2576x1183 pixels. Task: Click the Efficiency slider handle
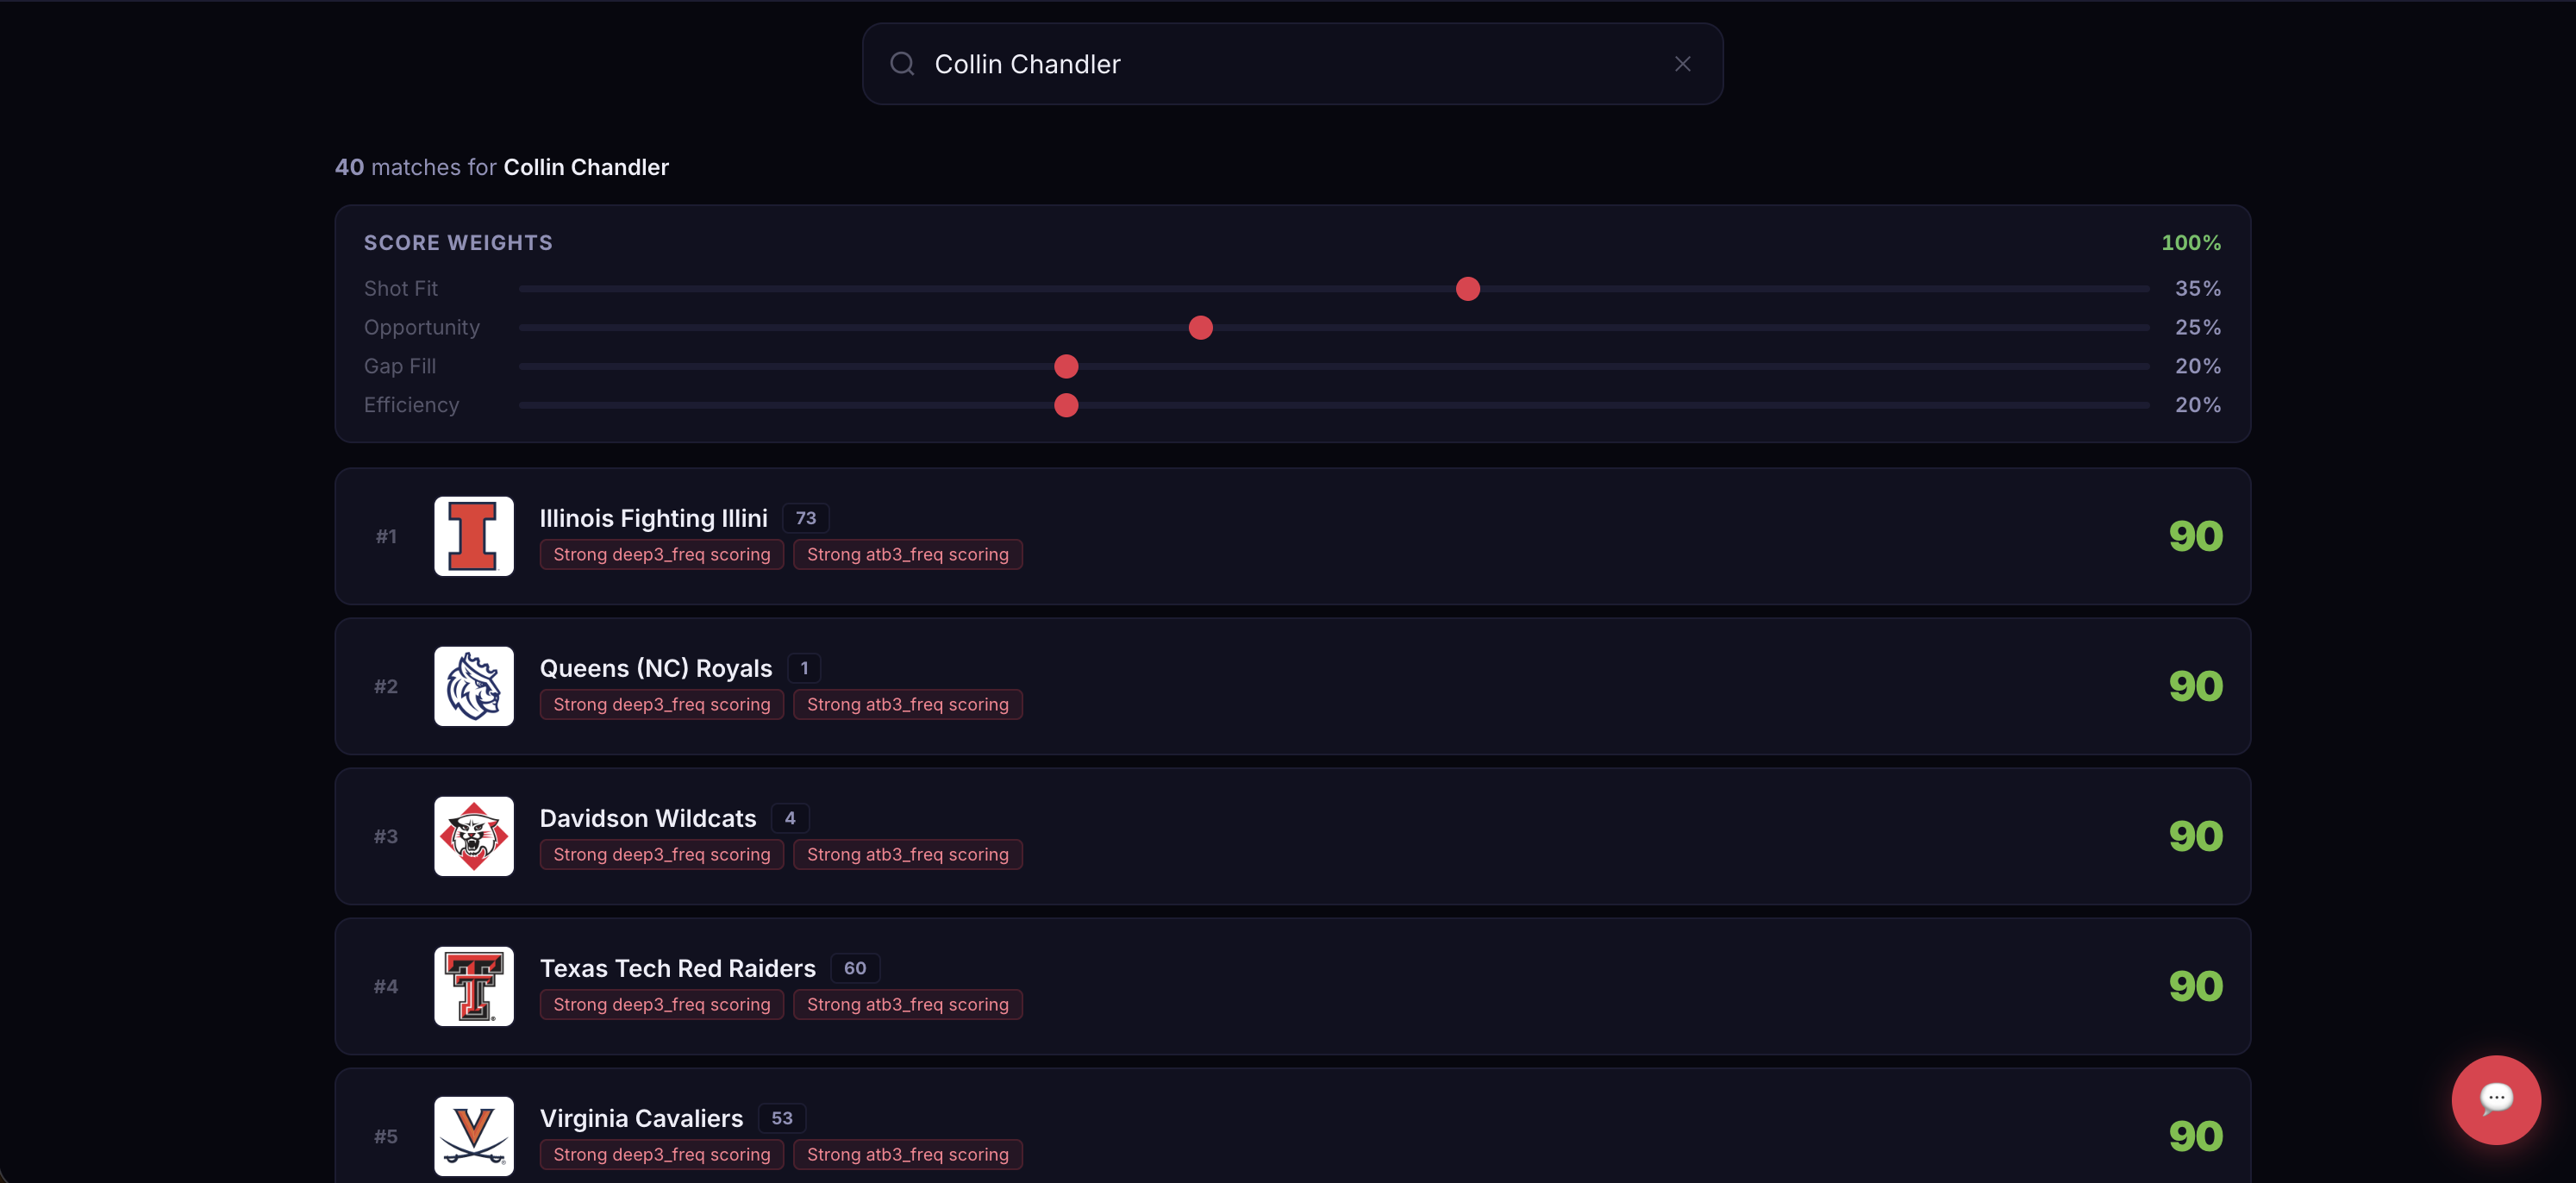(x=1066, y=405)
